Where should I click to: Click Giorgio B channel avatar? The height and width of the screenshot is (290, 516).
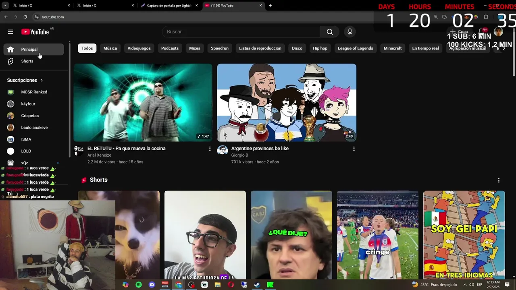coord(223,151)
